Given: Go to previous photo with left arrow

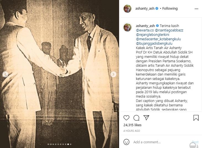Looking at the screenshot, I should coord(6,74).
